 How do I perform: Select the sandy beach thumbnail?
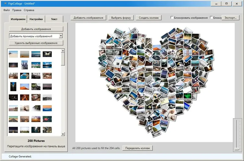click(x=13, y=54)
